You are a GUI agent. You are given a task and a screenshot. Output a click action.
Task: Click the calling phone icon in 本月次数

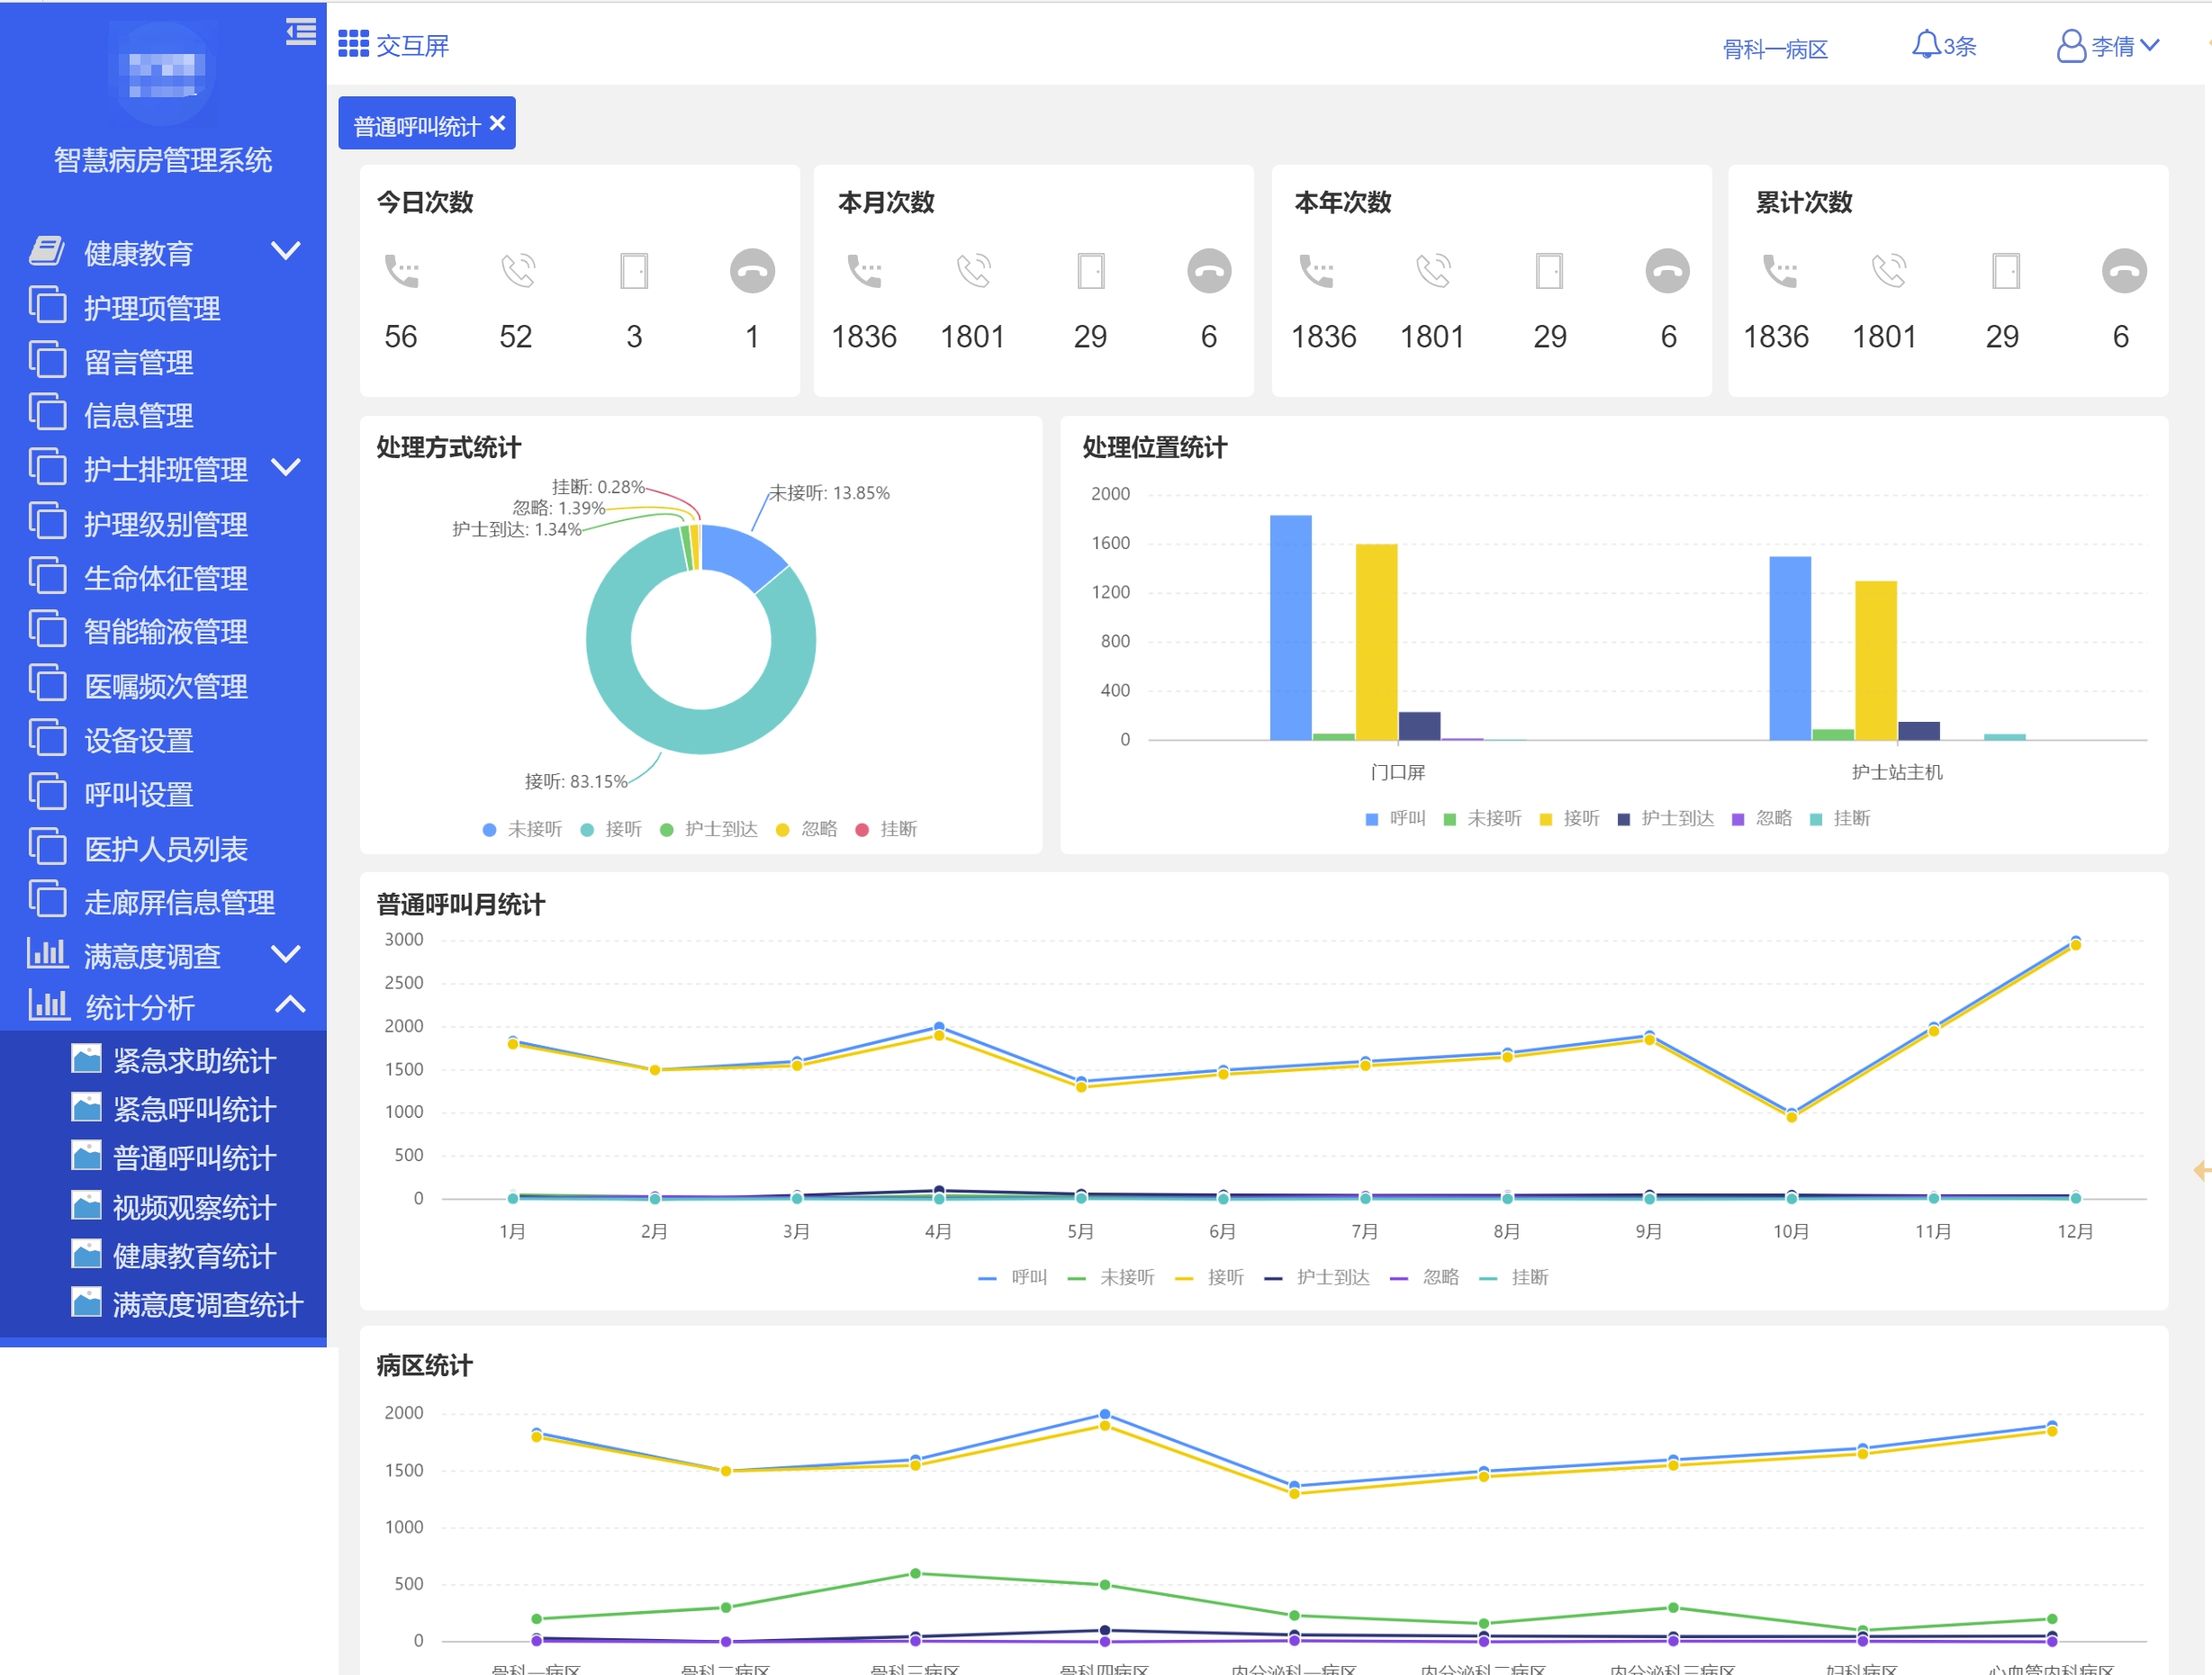click(x=865, y=271)
